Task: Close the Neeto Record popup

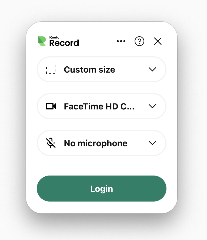Action: click(x=158, y=41)
